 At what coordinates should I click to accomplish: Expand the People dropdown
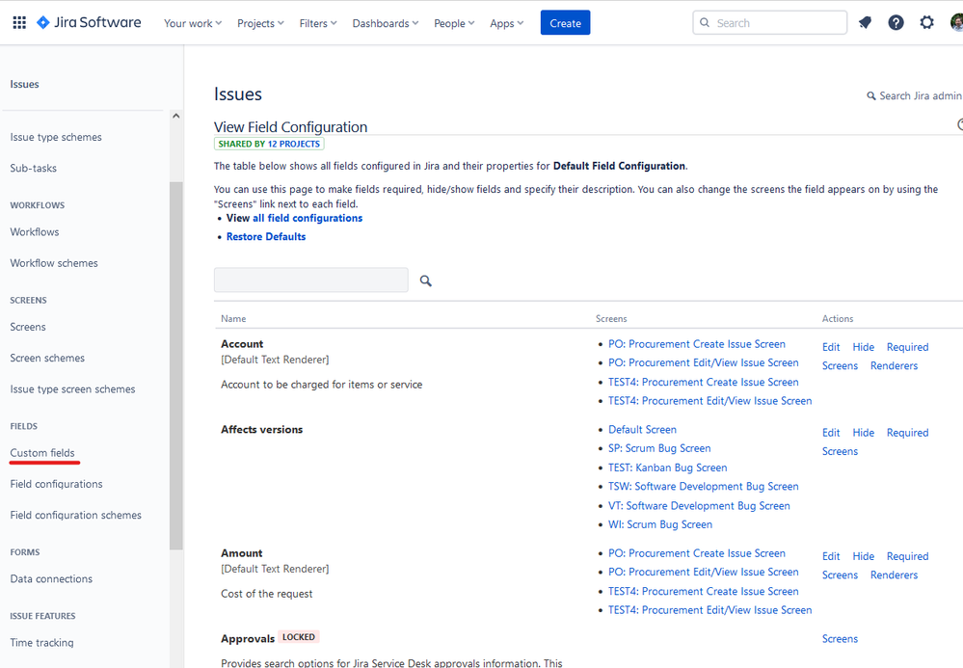[x=454, y=23]
